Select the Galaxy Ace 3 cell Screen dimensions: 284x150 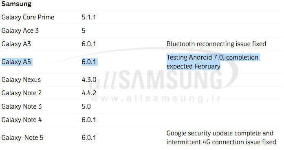(20, 31)
